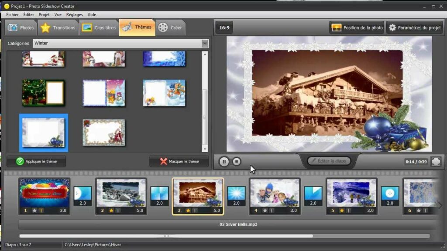
Task: Toggle fullscreen preview mode
Action: (436, 161)
